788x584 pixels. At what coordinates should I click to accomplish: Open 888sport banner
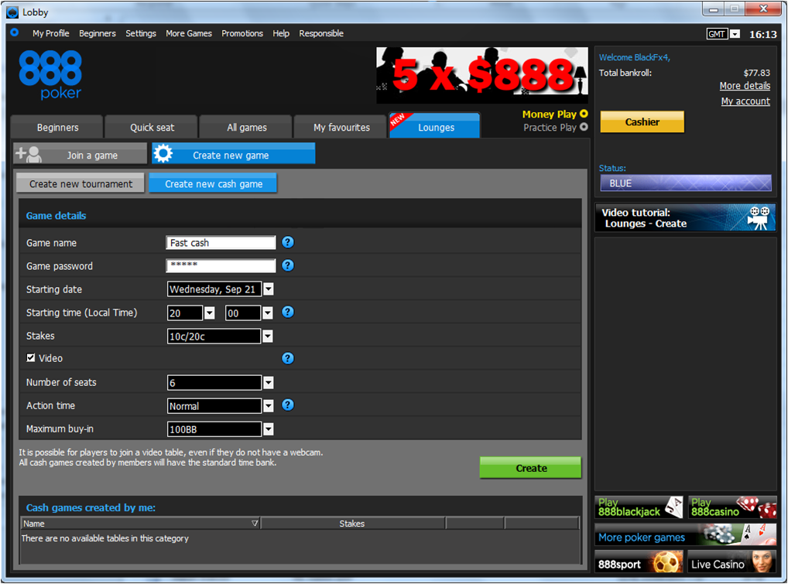coord(639,562)
